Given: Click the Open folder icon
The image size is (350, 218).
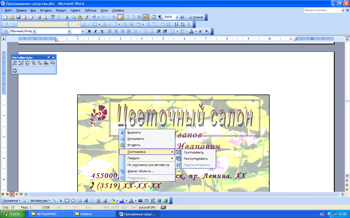Looking at the screenshot, I should tap(12, 17).
